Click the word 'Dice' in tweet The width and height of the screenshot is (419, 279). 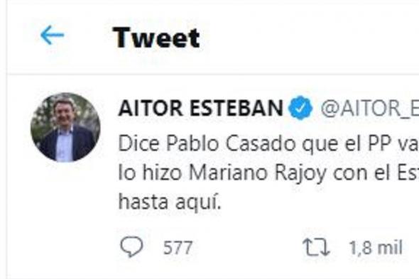coord(139,144)
